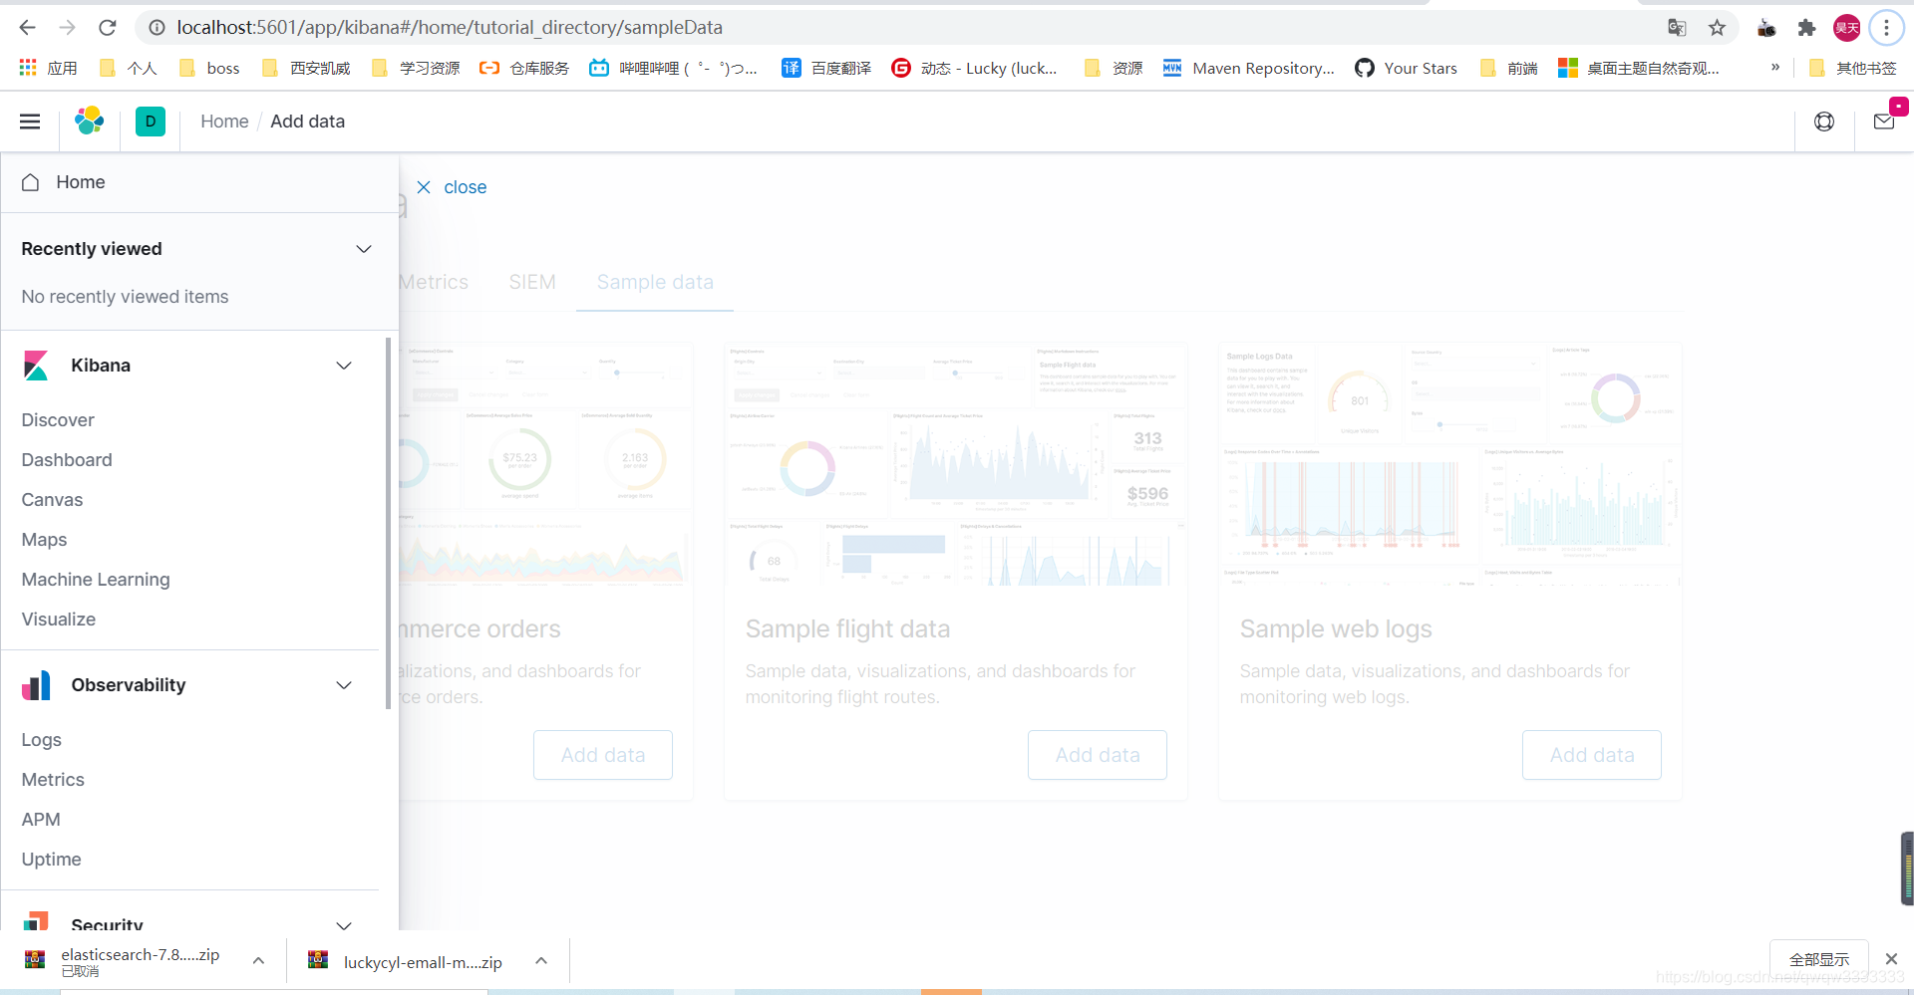Expand options for luckycyl-emall zip download

coord(541,961)
